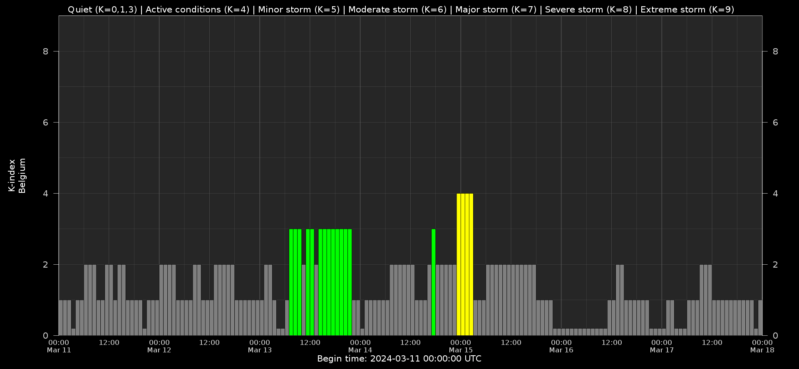Viewport: 799px width, 369px height.
Task: Click the left axis tick label '2'
Action: click(x=46, y=265)
